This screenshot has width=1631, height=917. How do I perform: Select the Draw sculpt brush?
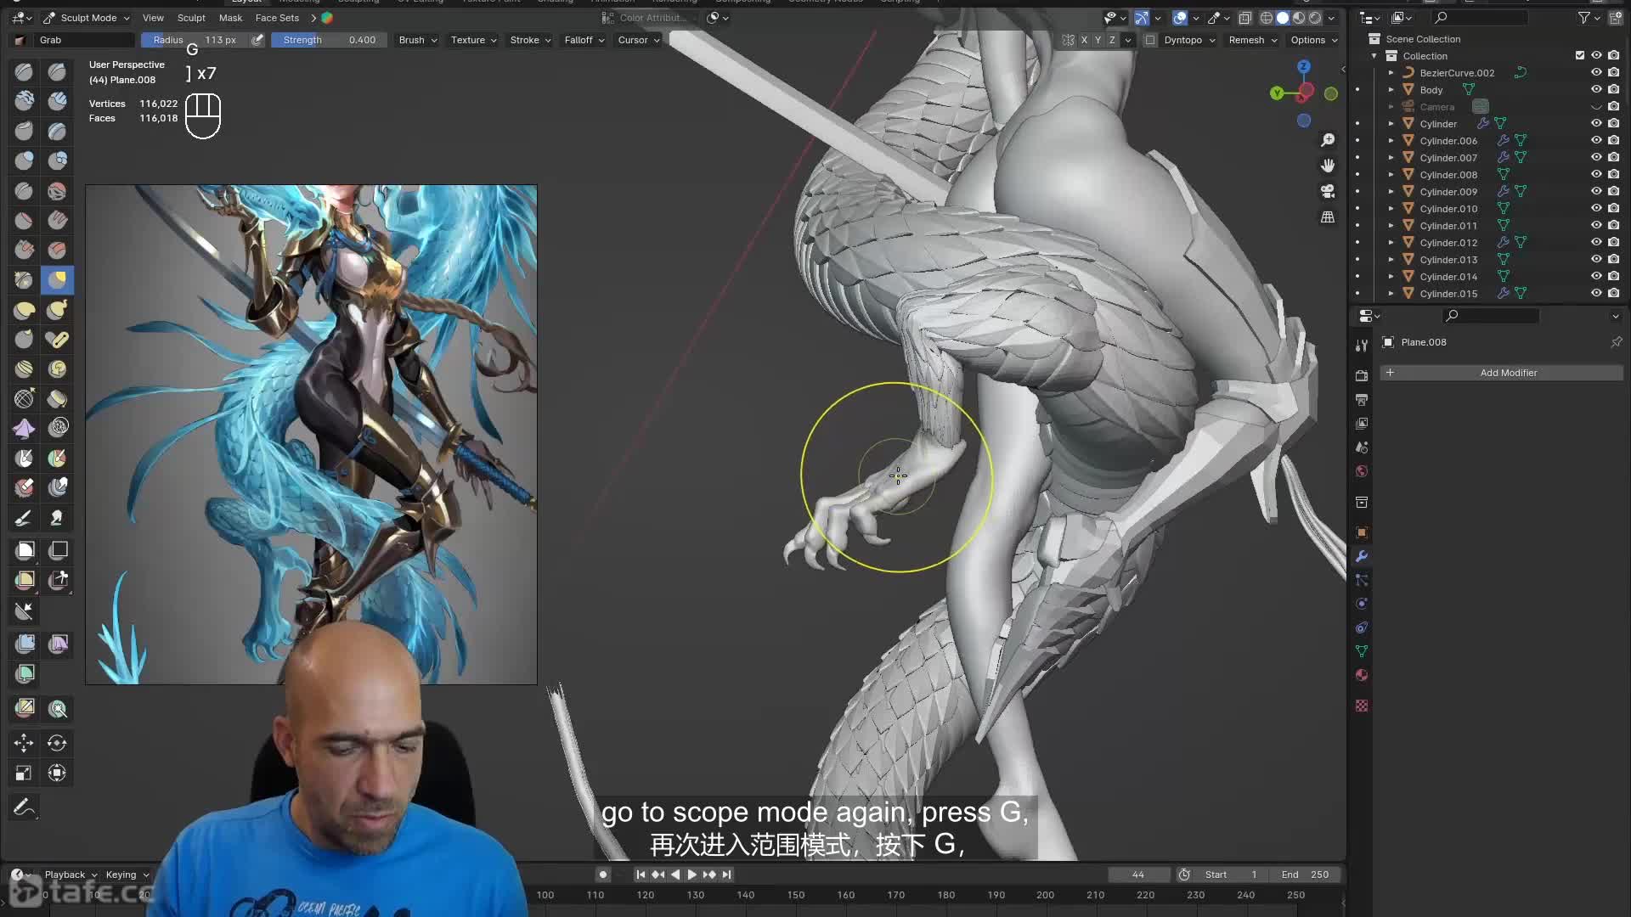click(24, 72)
